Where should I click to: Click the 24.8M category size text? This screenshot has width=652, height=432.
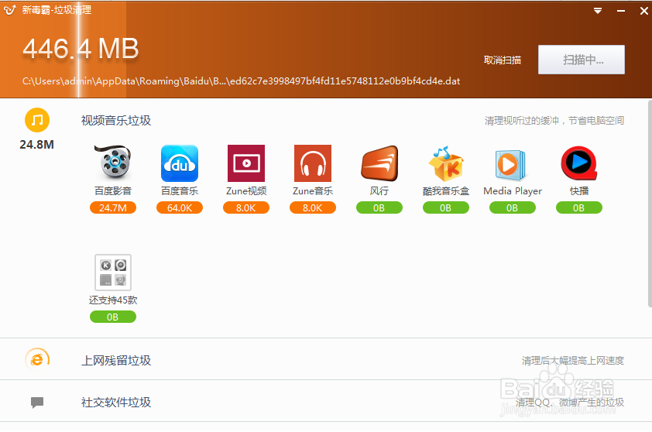coord(36,144)
